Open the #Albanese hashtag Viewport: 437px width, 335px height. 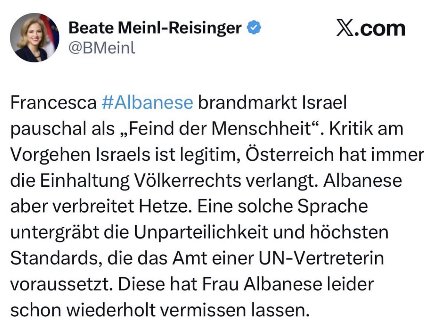click(x=147, y=103)
